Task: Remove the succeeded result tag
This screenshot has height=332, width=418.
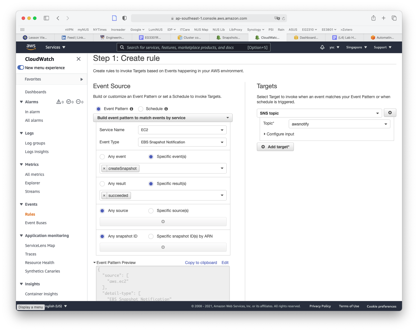Action: coord(104,195)
